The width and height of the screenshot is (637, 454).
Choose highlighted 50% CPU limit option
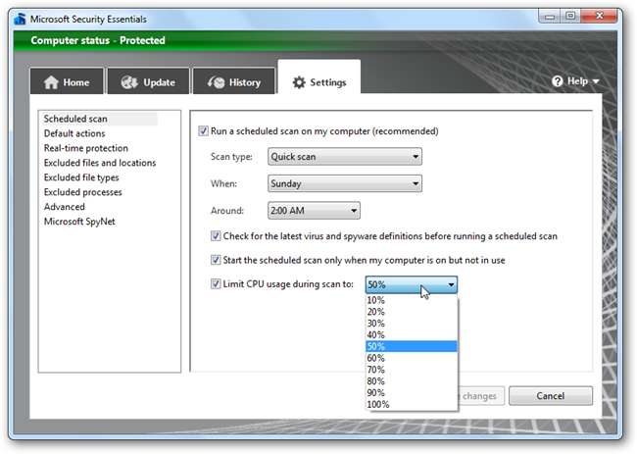(412, 346)
